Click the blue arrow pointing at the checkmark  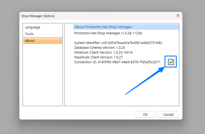pyautogui.click(x=145, y=81)
